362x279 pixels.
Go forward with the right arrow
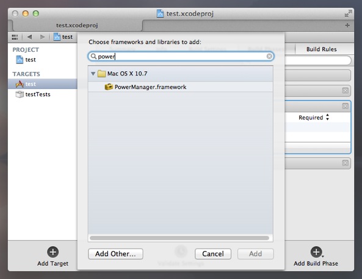point(43,37)
